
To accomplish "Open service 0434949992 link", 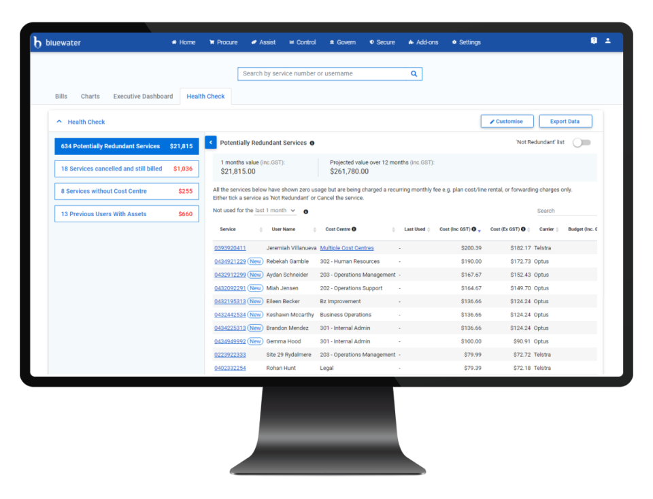I will pyautogui.click(x=230, y=341).
